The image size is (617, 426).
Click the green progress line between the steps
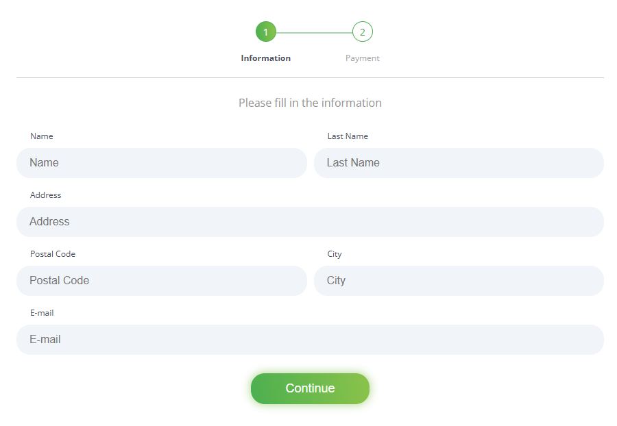[x=314, y=33]
